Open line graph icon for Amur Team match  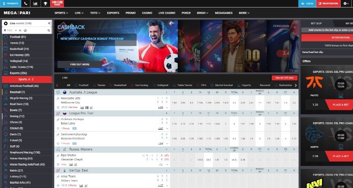pos(86,186)
